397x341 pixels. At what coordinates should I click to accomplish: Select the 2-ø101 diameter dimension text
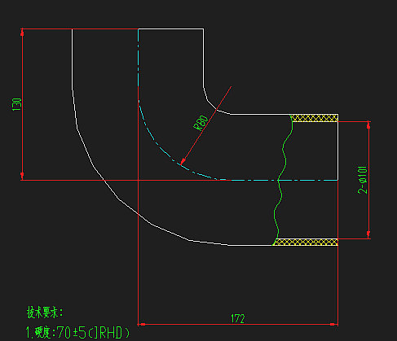point(363,180)
